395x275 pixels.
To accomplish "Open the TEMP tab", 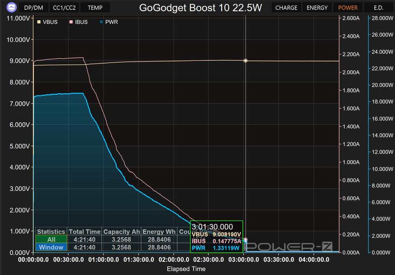I will [95, 8].
